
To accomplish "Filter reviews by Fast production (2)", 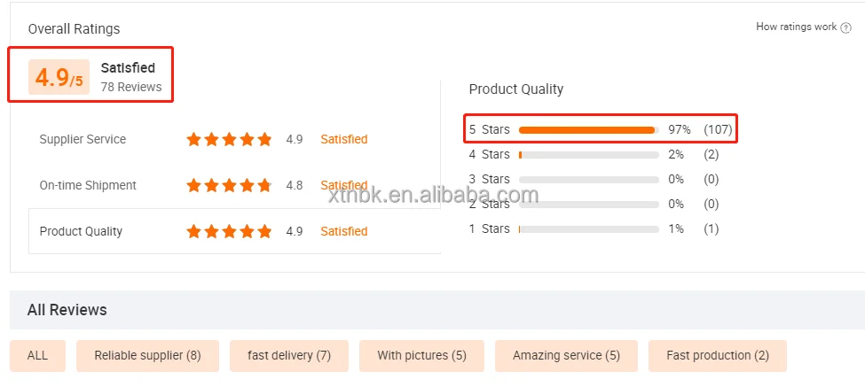I will point(718,355).
